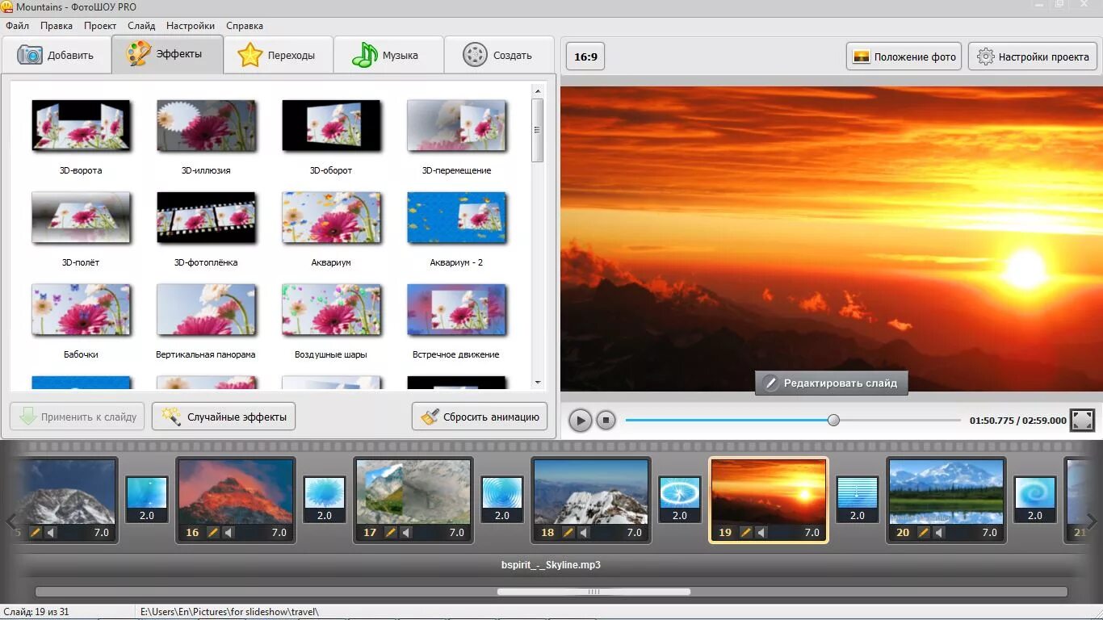Stop the slideshow preview
Viewport: 1103px width, 620px height.
pos(606,420)
